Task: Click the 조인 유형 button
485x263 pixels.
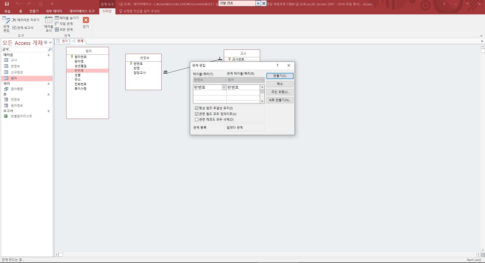Action: 280,92
